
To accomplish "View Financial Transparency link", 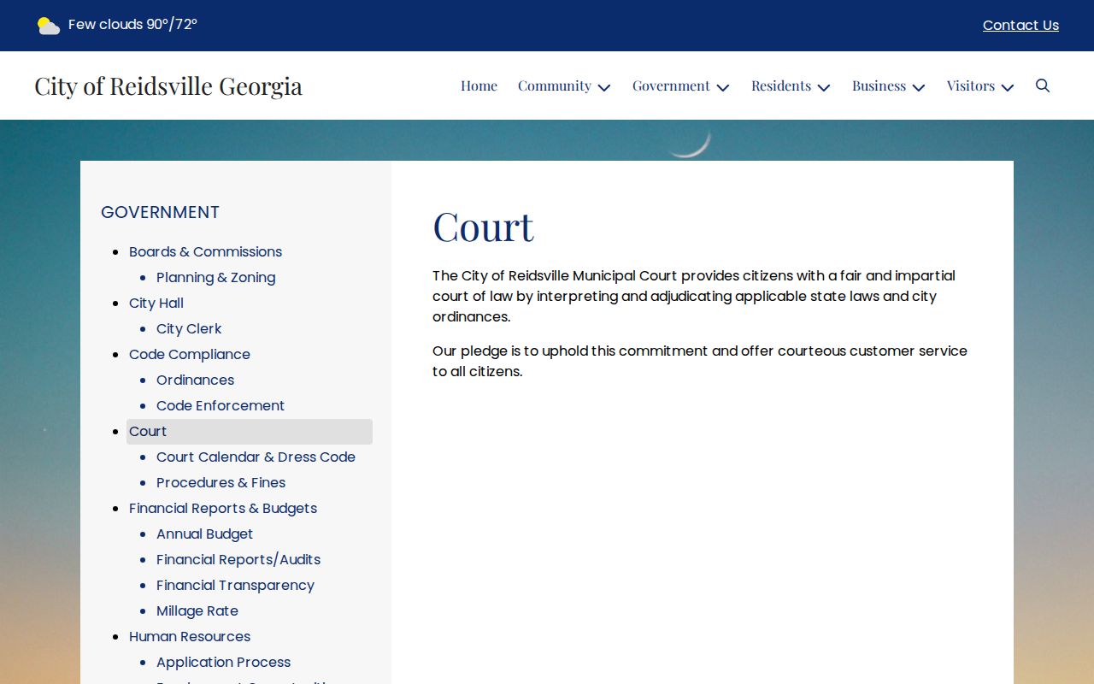I will click(235, 585).
